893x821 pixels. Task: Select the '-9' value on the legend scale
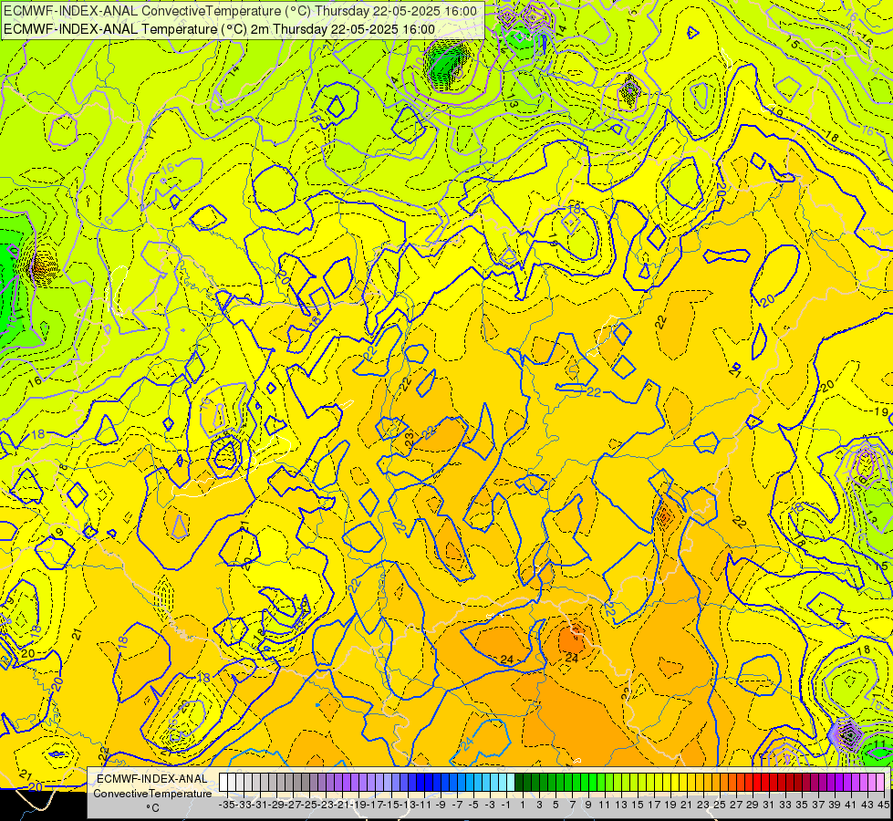pyautogui.click(x=441, y=805)
